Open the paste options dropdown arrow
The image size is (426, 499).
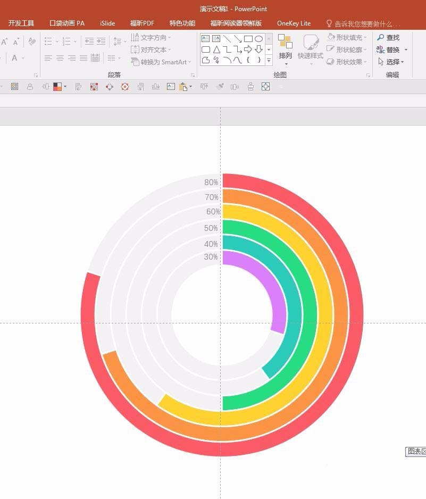coord(191,87)
